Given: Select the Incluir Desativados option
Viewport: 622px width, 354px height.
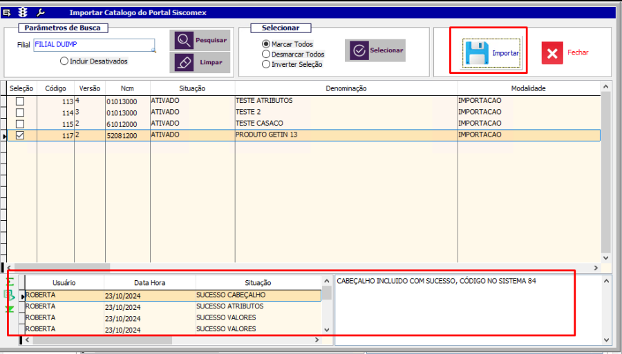Looking at the screenshot, I should point(64,61).
